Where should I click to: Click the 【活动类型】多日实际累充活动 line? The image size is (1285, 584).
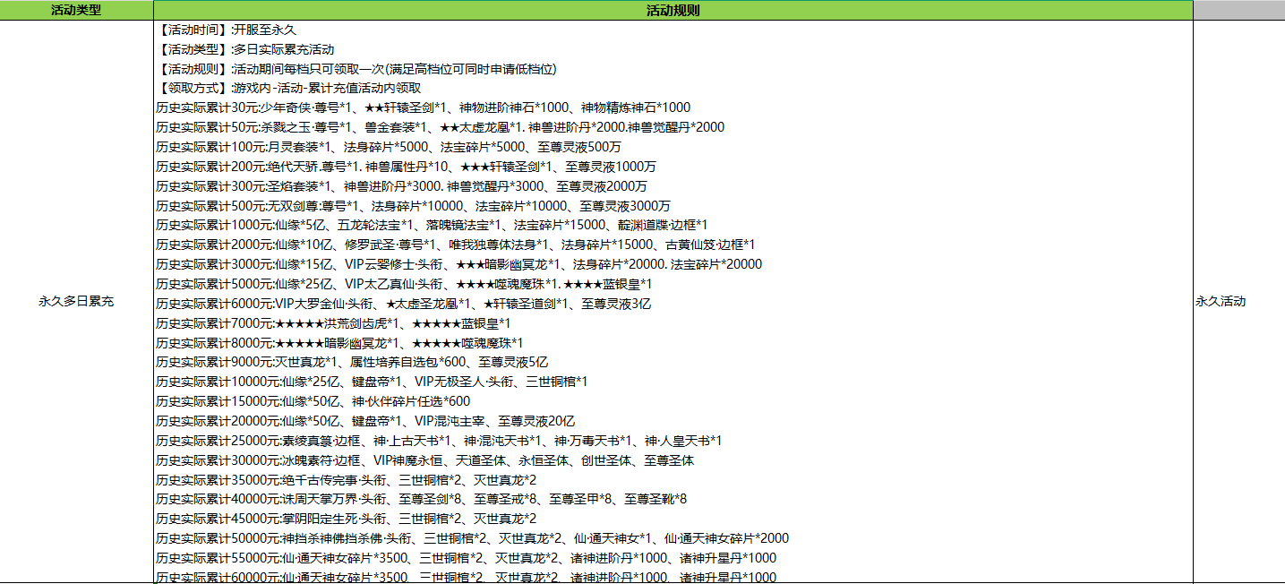coord(246,50)
